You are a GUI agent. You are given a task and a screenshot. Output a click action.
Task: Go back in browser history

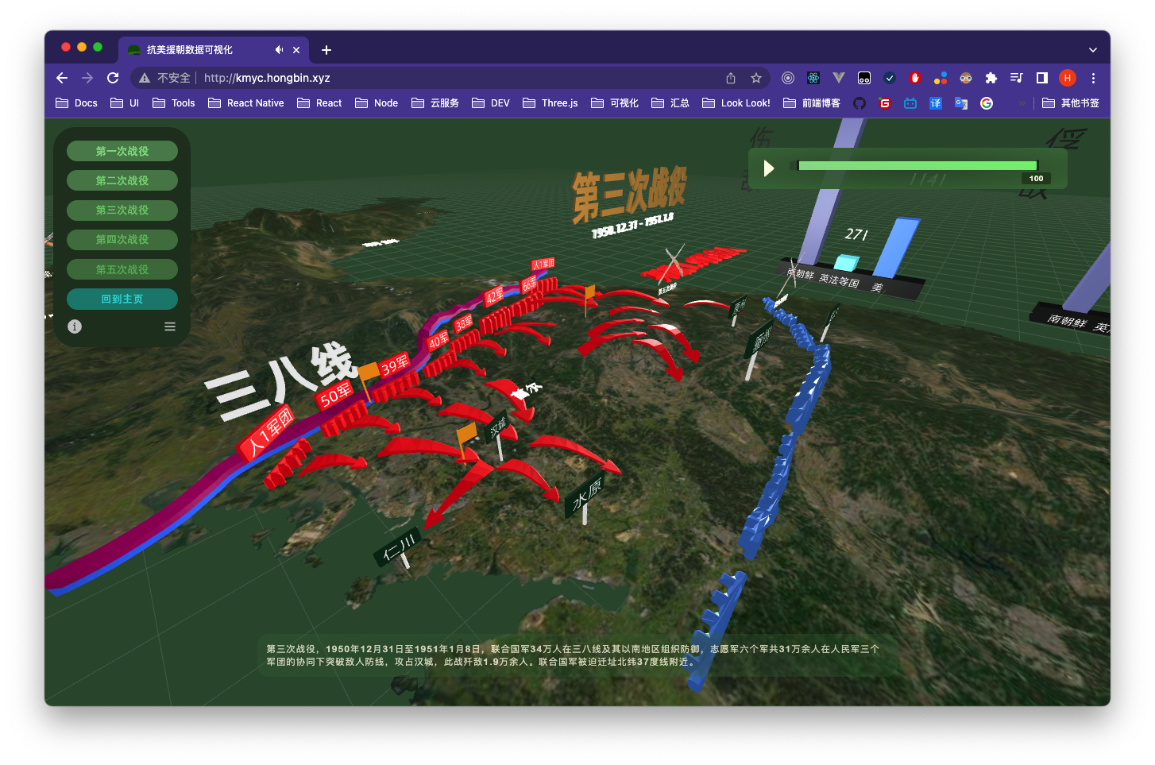62,78
